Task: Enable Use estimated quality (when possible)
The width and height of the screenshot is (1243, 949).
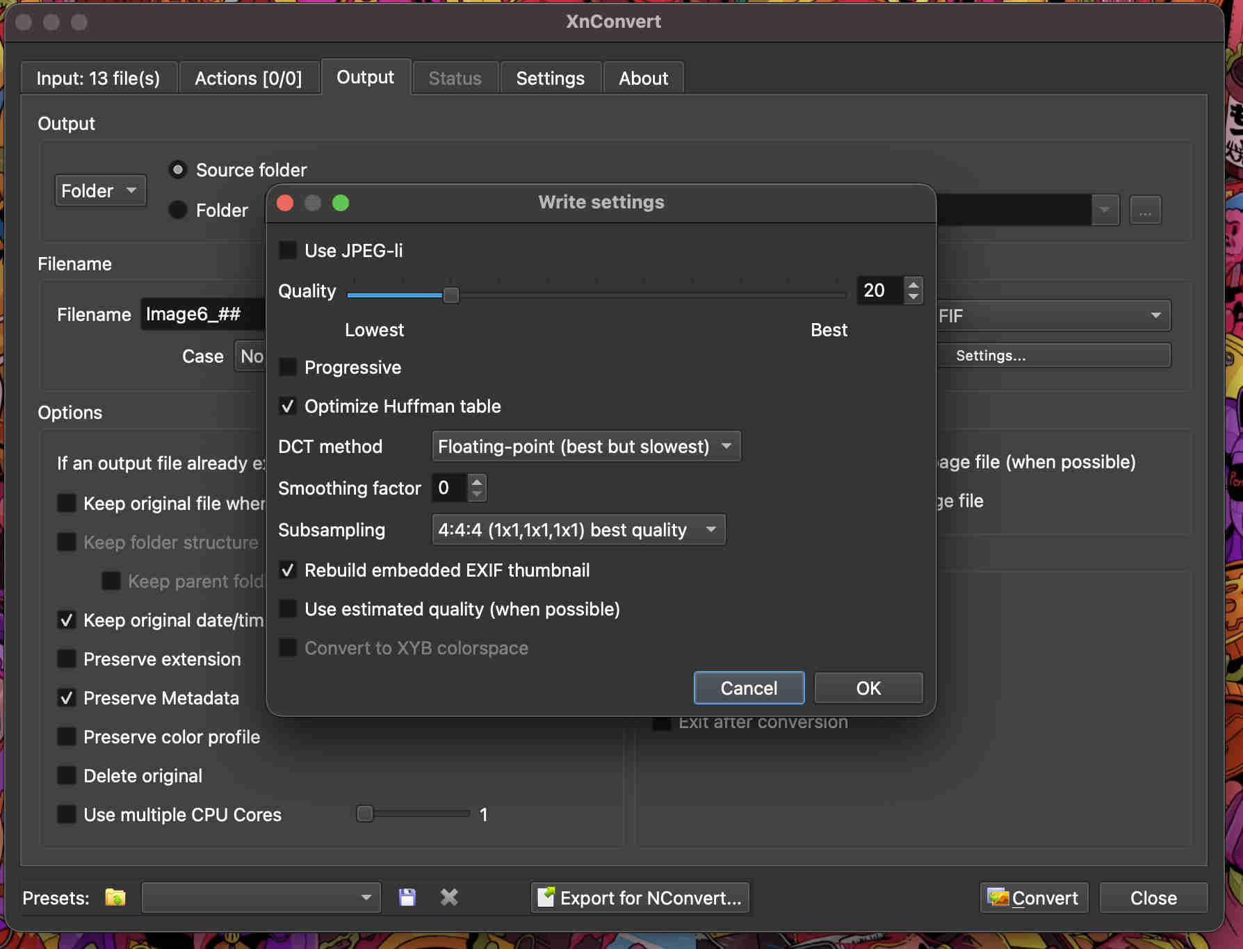Action: [288, 609]
